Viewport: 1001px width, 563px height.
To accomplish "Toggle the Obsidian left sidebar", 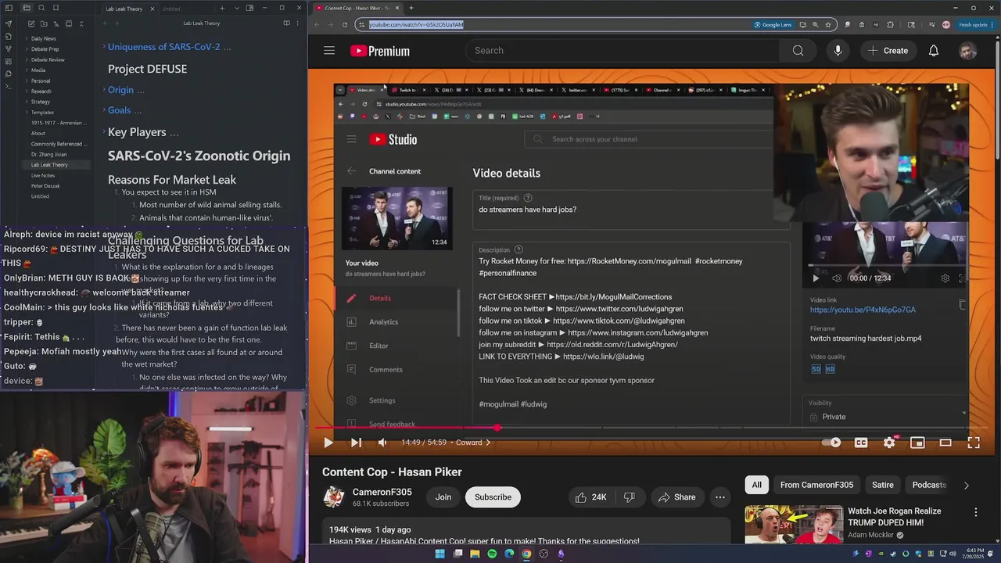I will click(9, 8).
